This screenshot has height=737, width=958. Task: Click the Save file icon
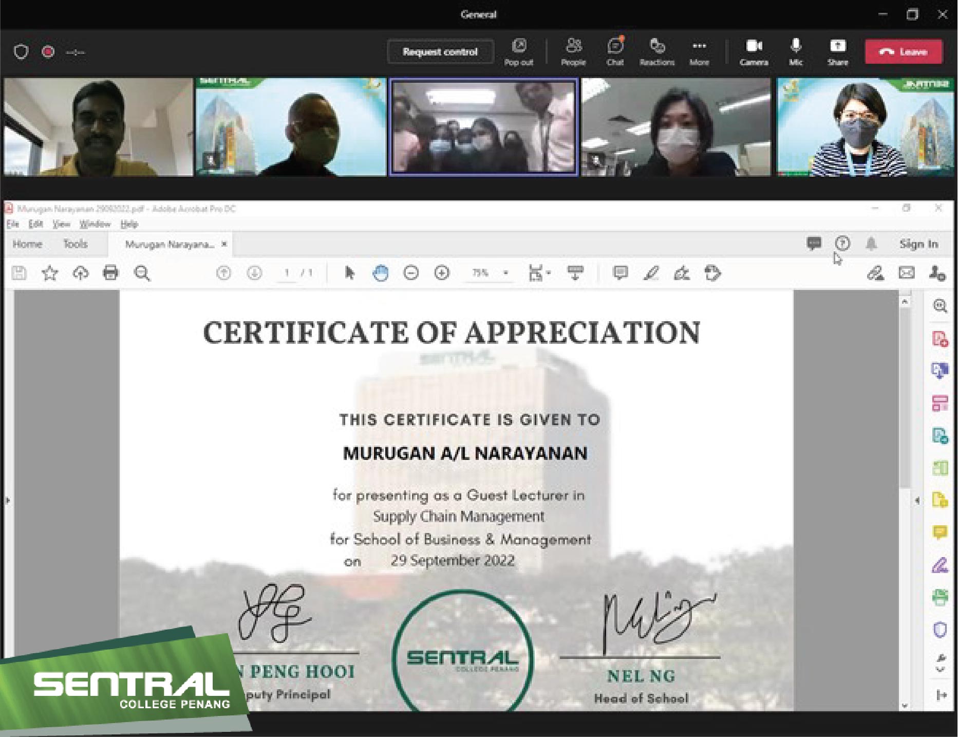(x=19, y=273)
